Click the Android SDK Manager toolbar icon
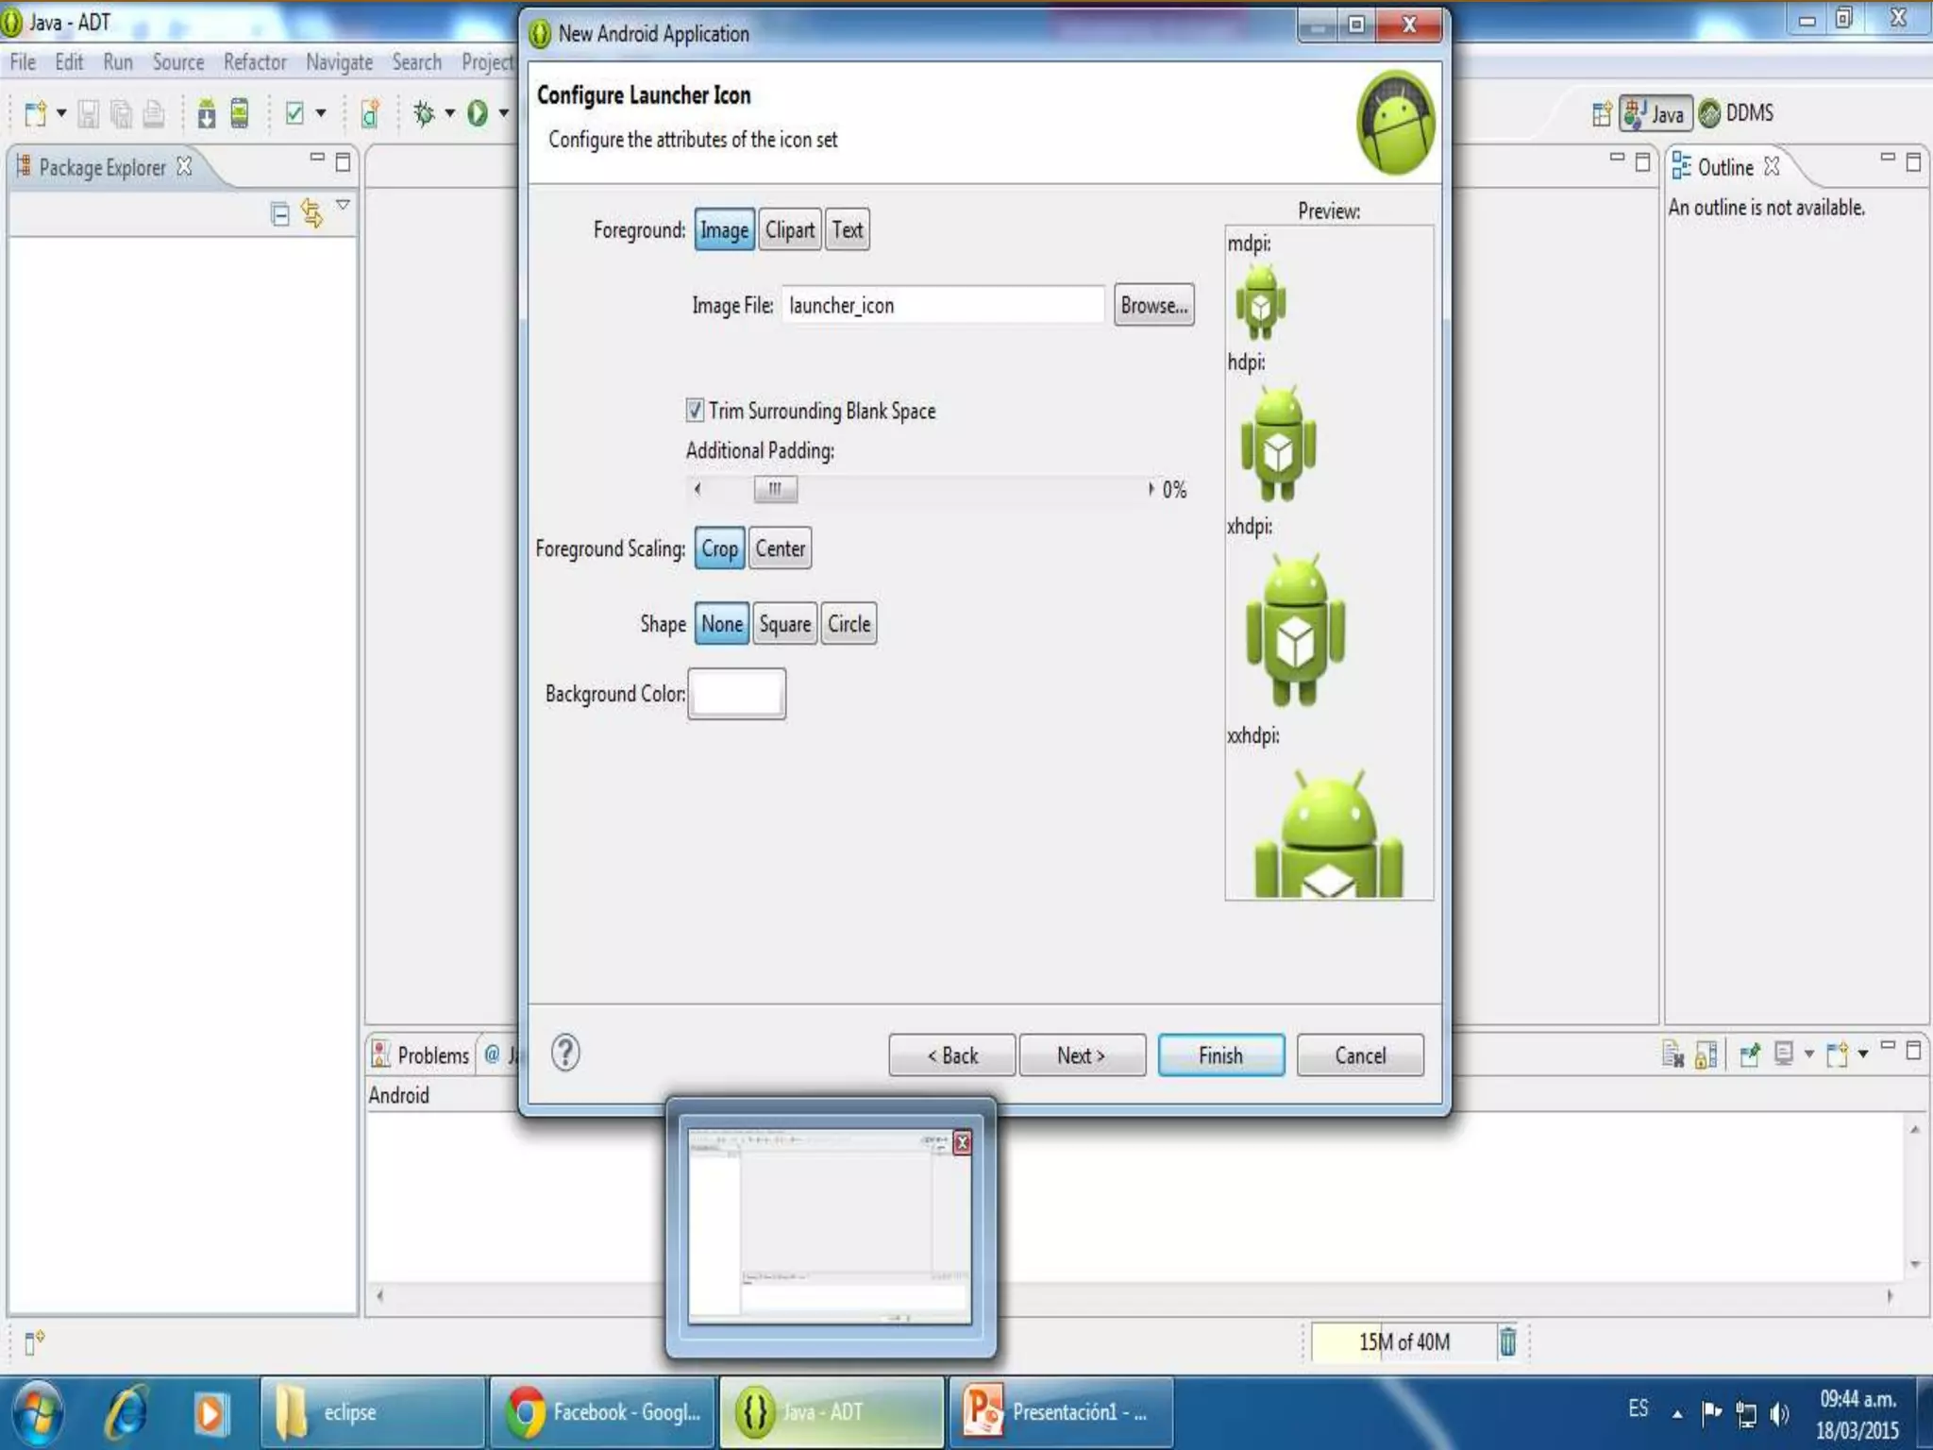Image resolution: width=1933 pixels, height=1450 pixels. point(207,114)
